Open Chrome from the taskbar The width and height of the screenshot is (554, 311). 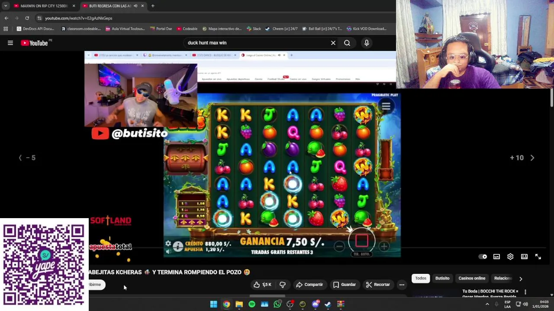(226, 305)
